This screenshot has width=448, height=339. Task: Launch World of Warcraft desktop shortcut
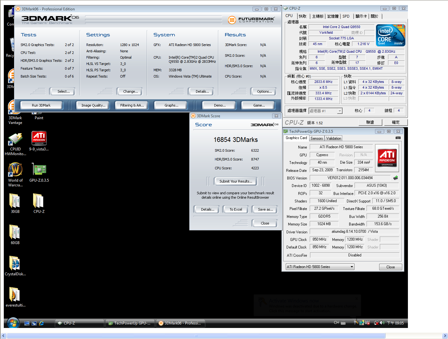click(x=15, y=175)
